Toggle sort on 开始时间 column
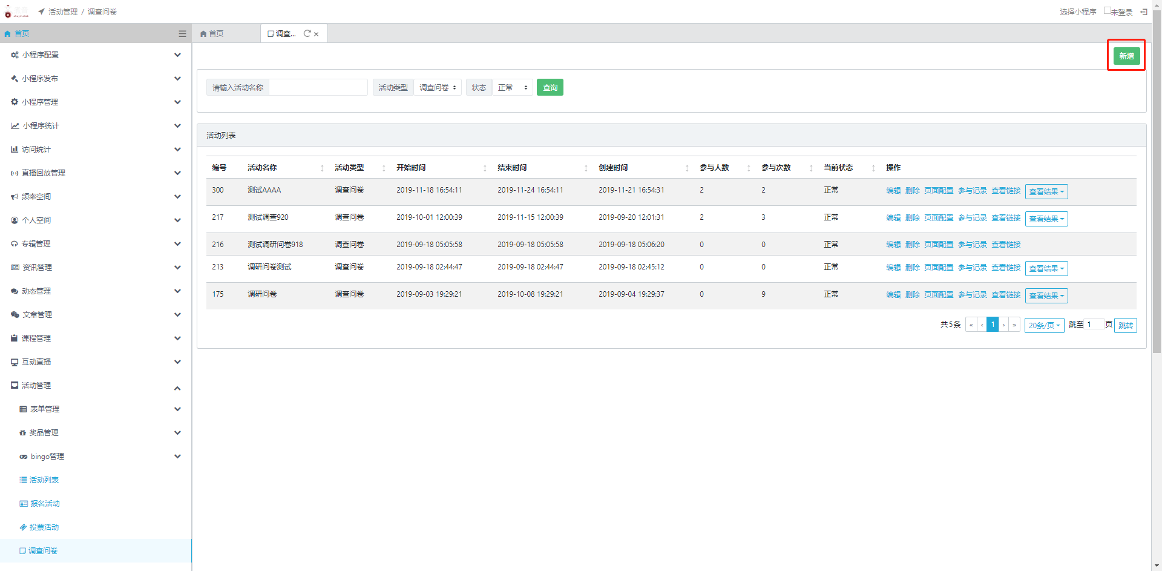The height and width of the screenshot is (571, 1162). point(485,168)
